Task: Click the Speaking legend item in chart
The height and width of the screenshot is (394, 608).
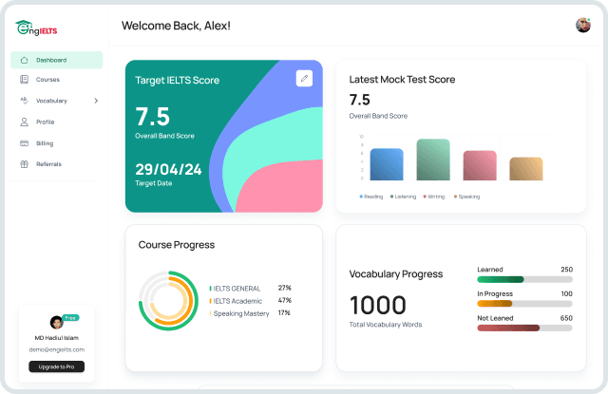Action: click(x=468, y=197)
